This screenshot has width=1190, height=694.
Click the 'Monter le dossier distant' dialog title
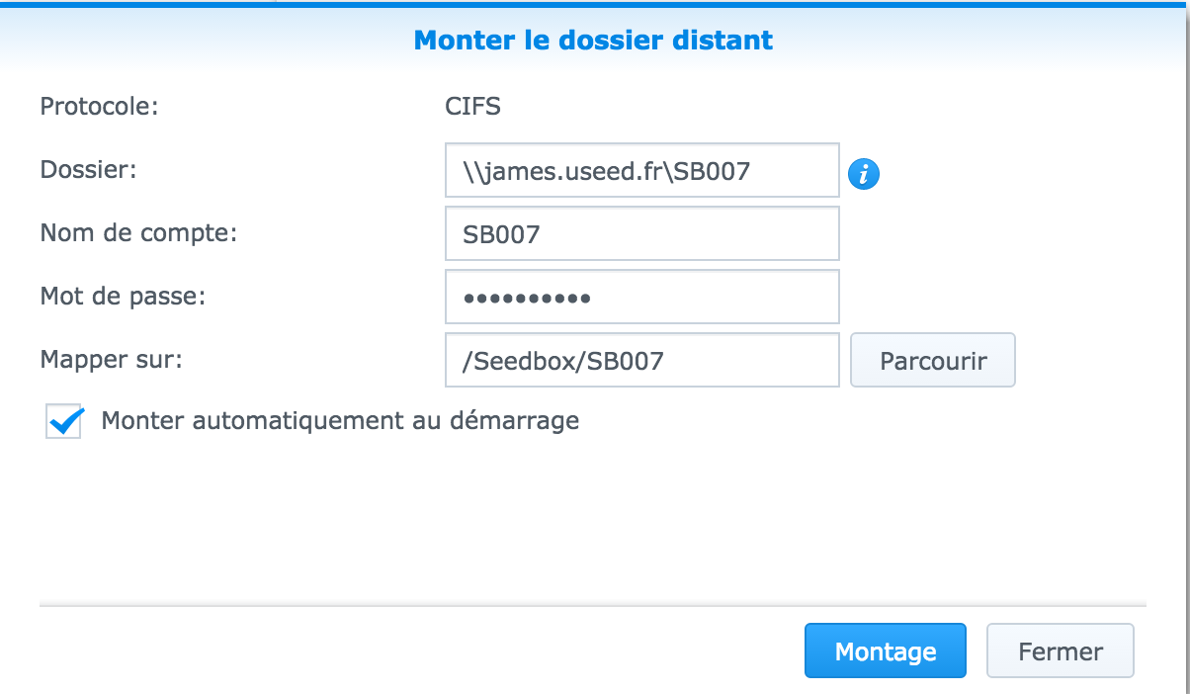click(593, 41)
